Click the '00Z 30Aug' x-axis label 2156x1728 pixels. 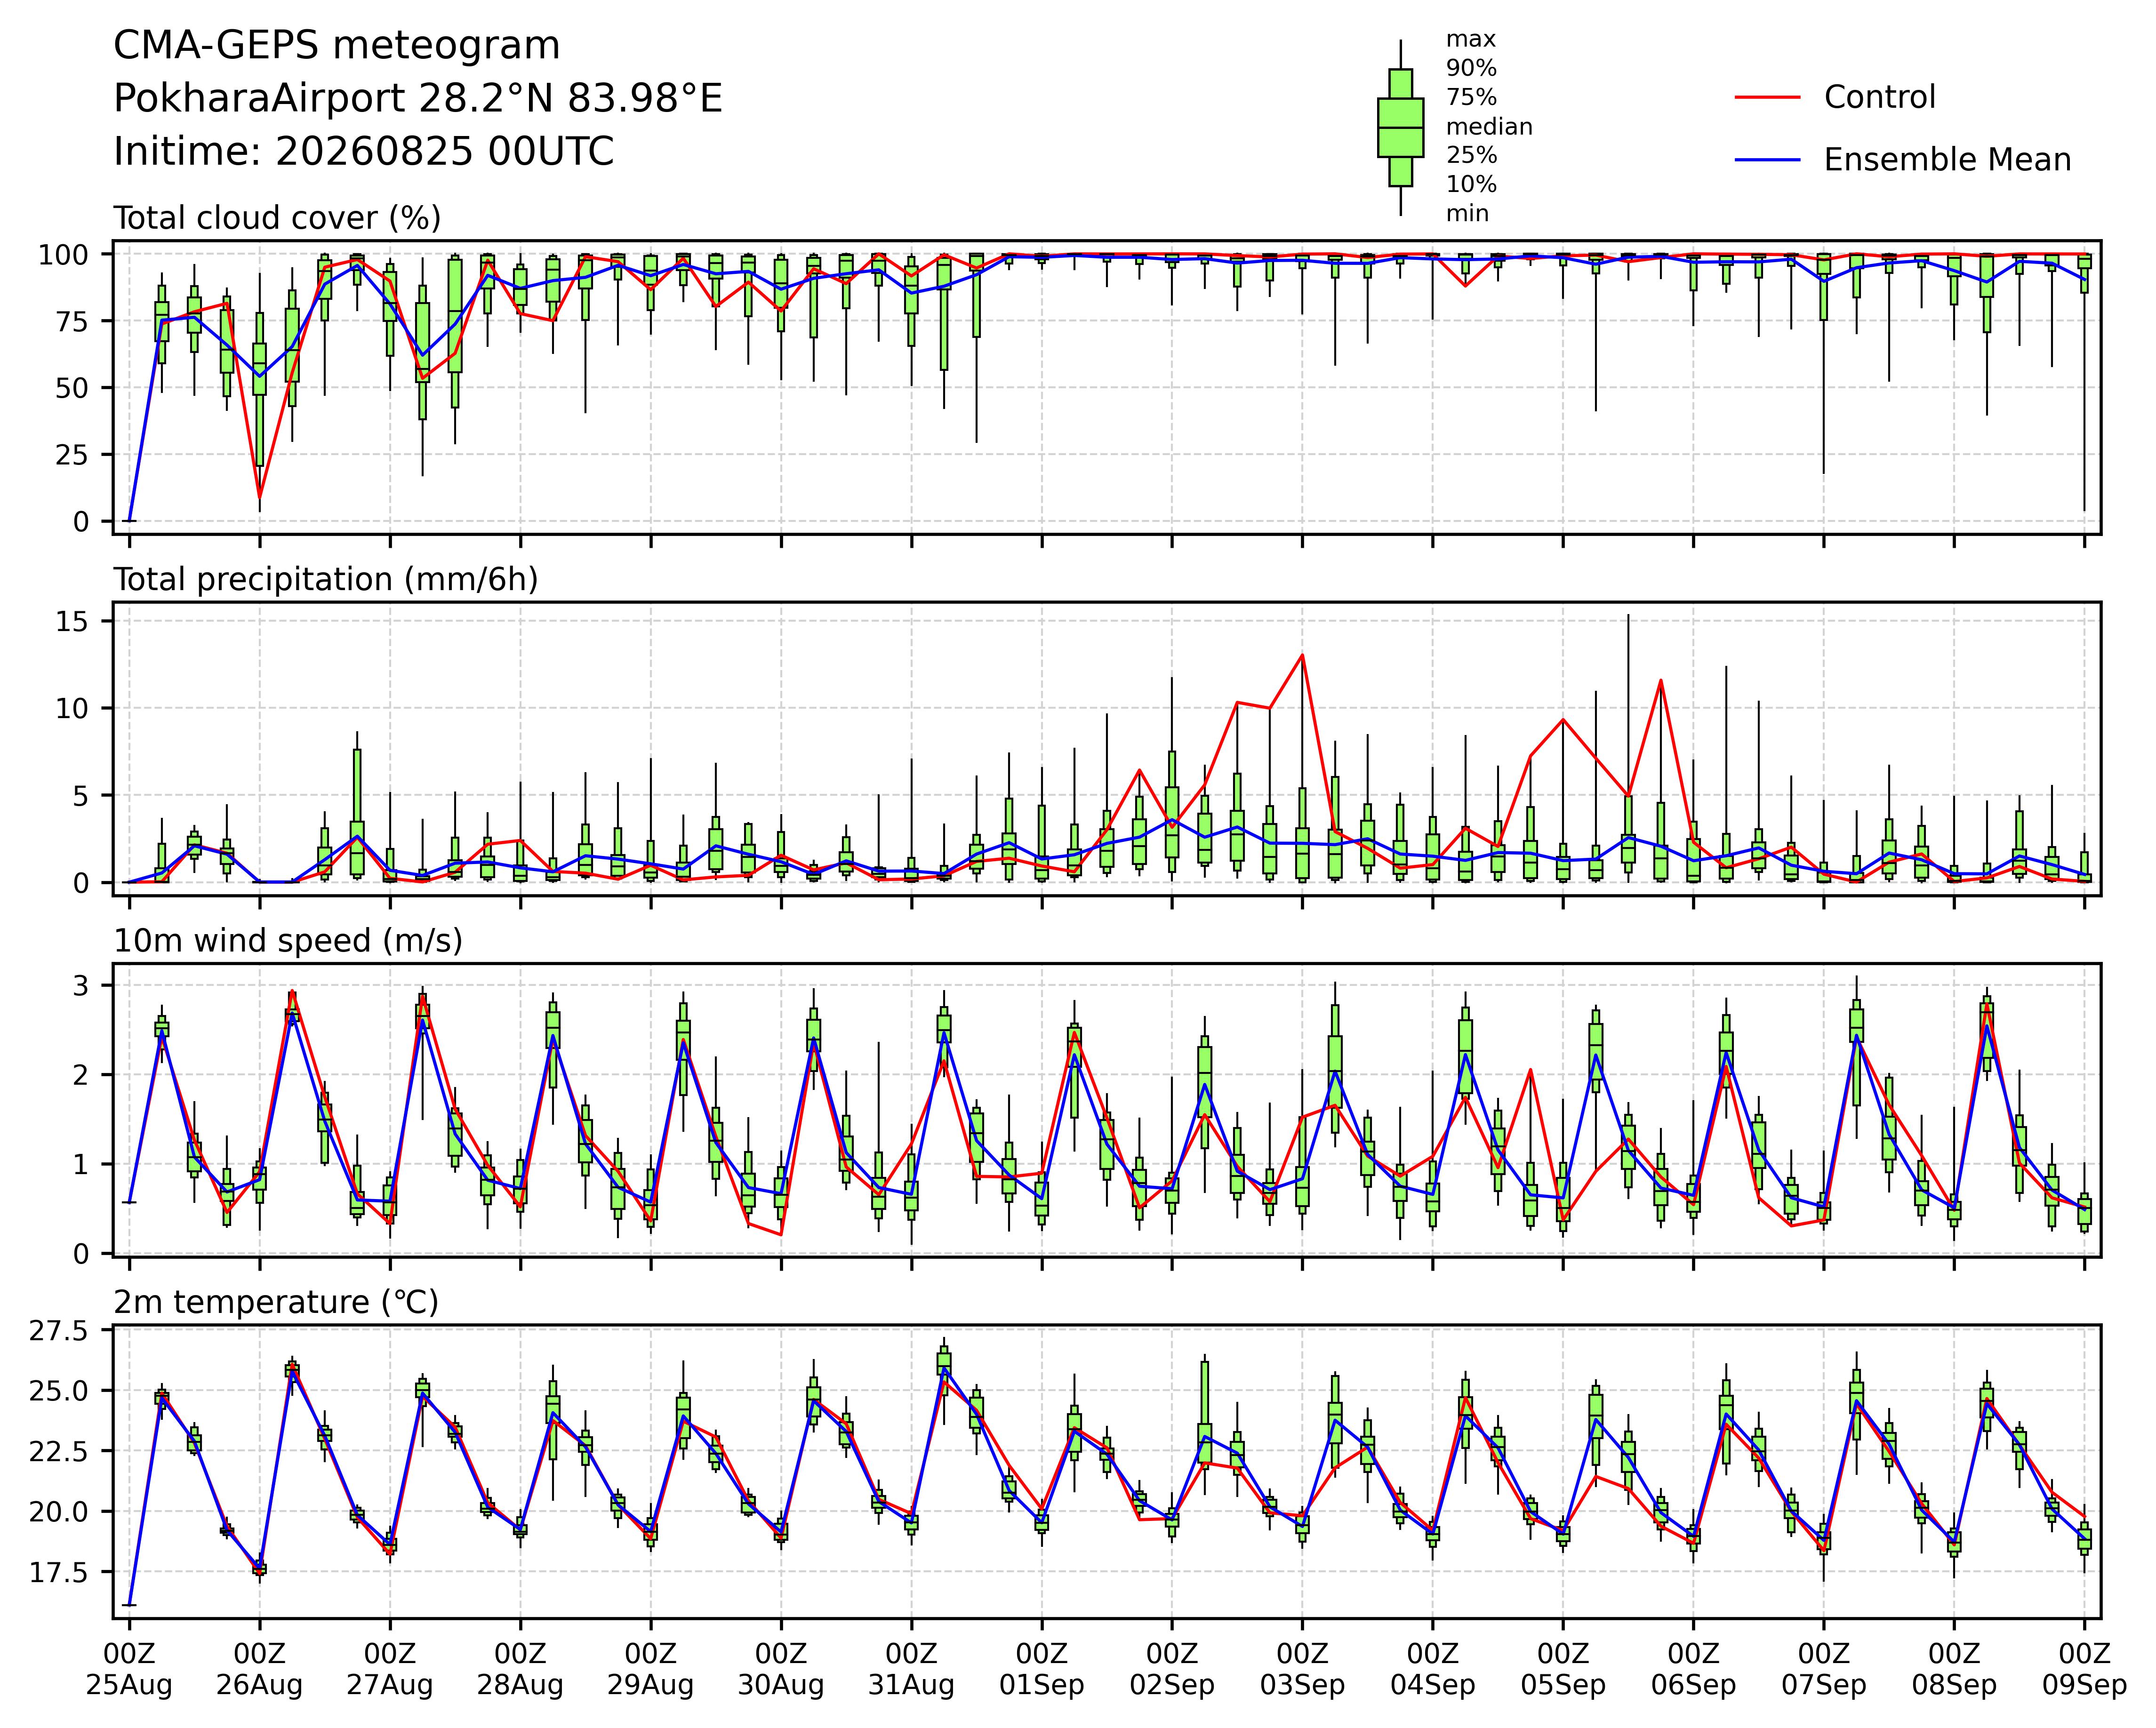(x=781, y=1669)
